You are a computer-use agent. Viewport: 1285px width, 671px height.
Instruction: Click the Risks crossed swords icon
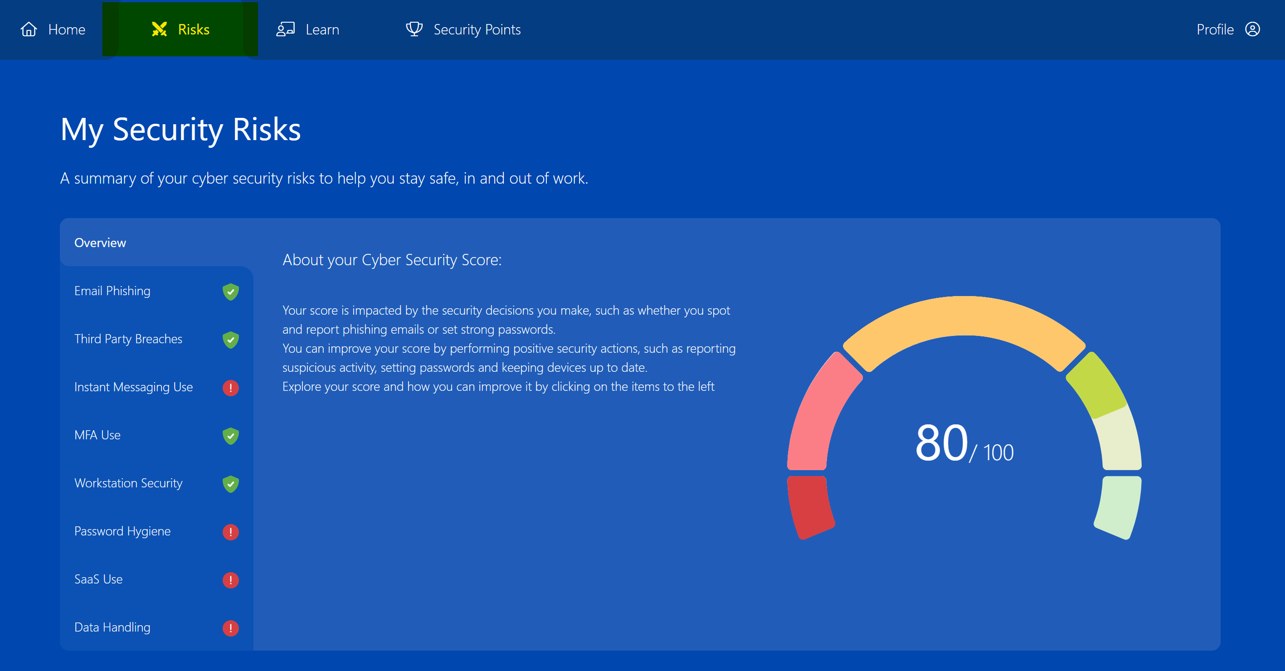click(x=159, y=29)
